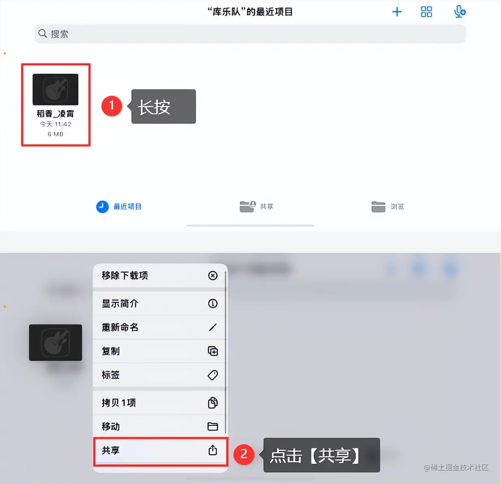Select 复制 in the context menu

click(x=160, y=351)
